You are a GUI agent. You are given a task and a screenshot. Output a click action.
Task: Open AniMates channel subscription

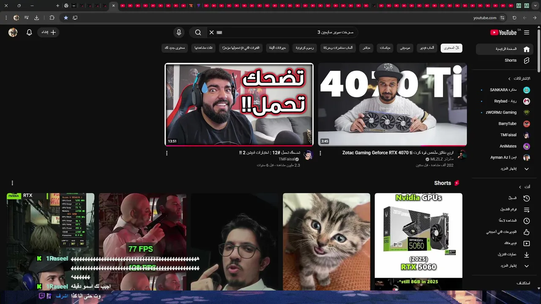pyautogui.click(x=504, y=146)
